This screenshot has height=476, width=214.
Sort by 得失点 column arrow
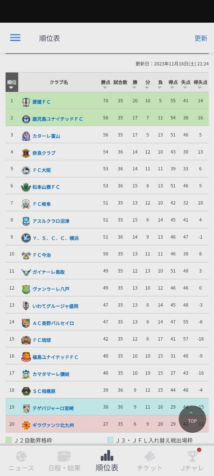point(200,87)
